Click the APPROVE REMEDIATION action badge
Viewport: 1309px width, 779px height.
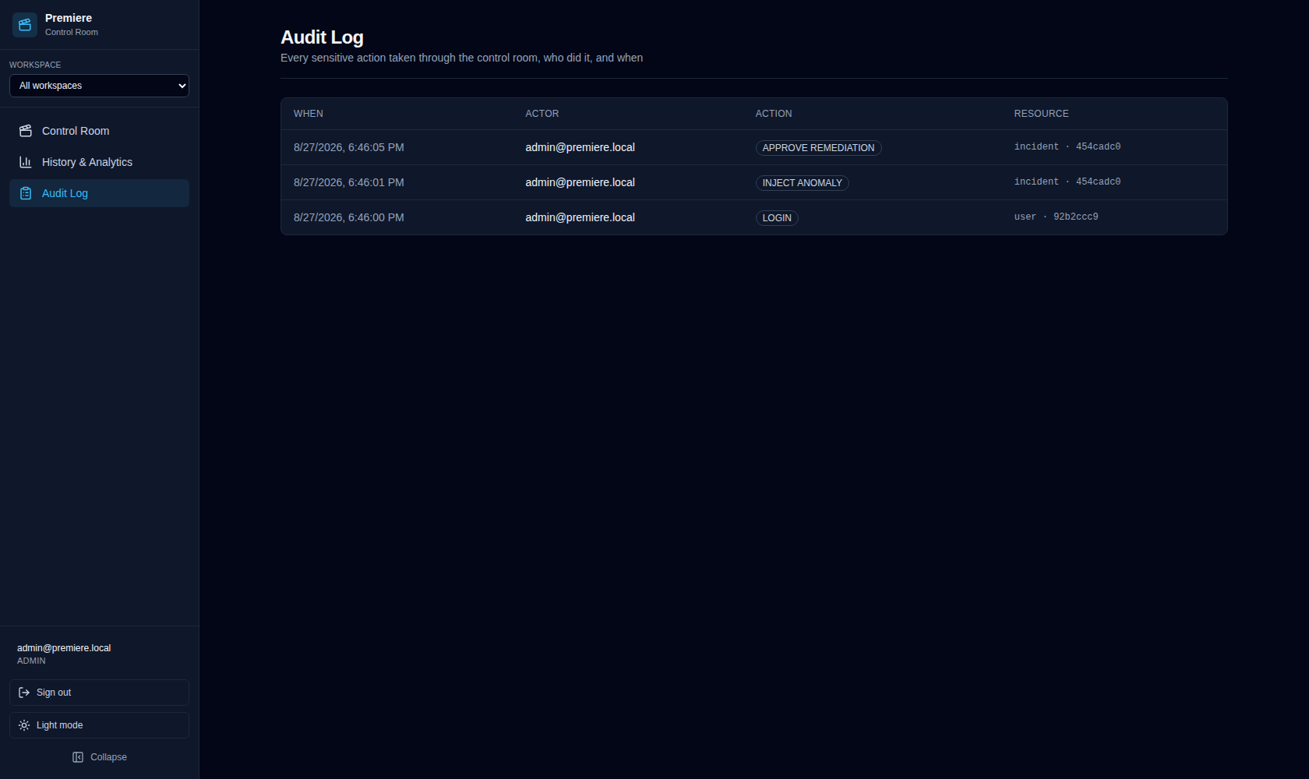(x=818, y=148)
